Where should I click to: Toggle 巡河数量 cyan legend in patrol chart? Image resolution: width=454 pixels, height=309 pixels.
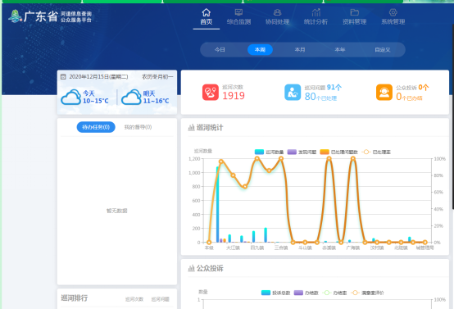pyautogui.click(x=269, y=152)
